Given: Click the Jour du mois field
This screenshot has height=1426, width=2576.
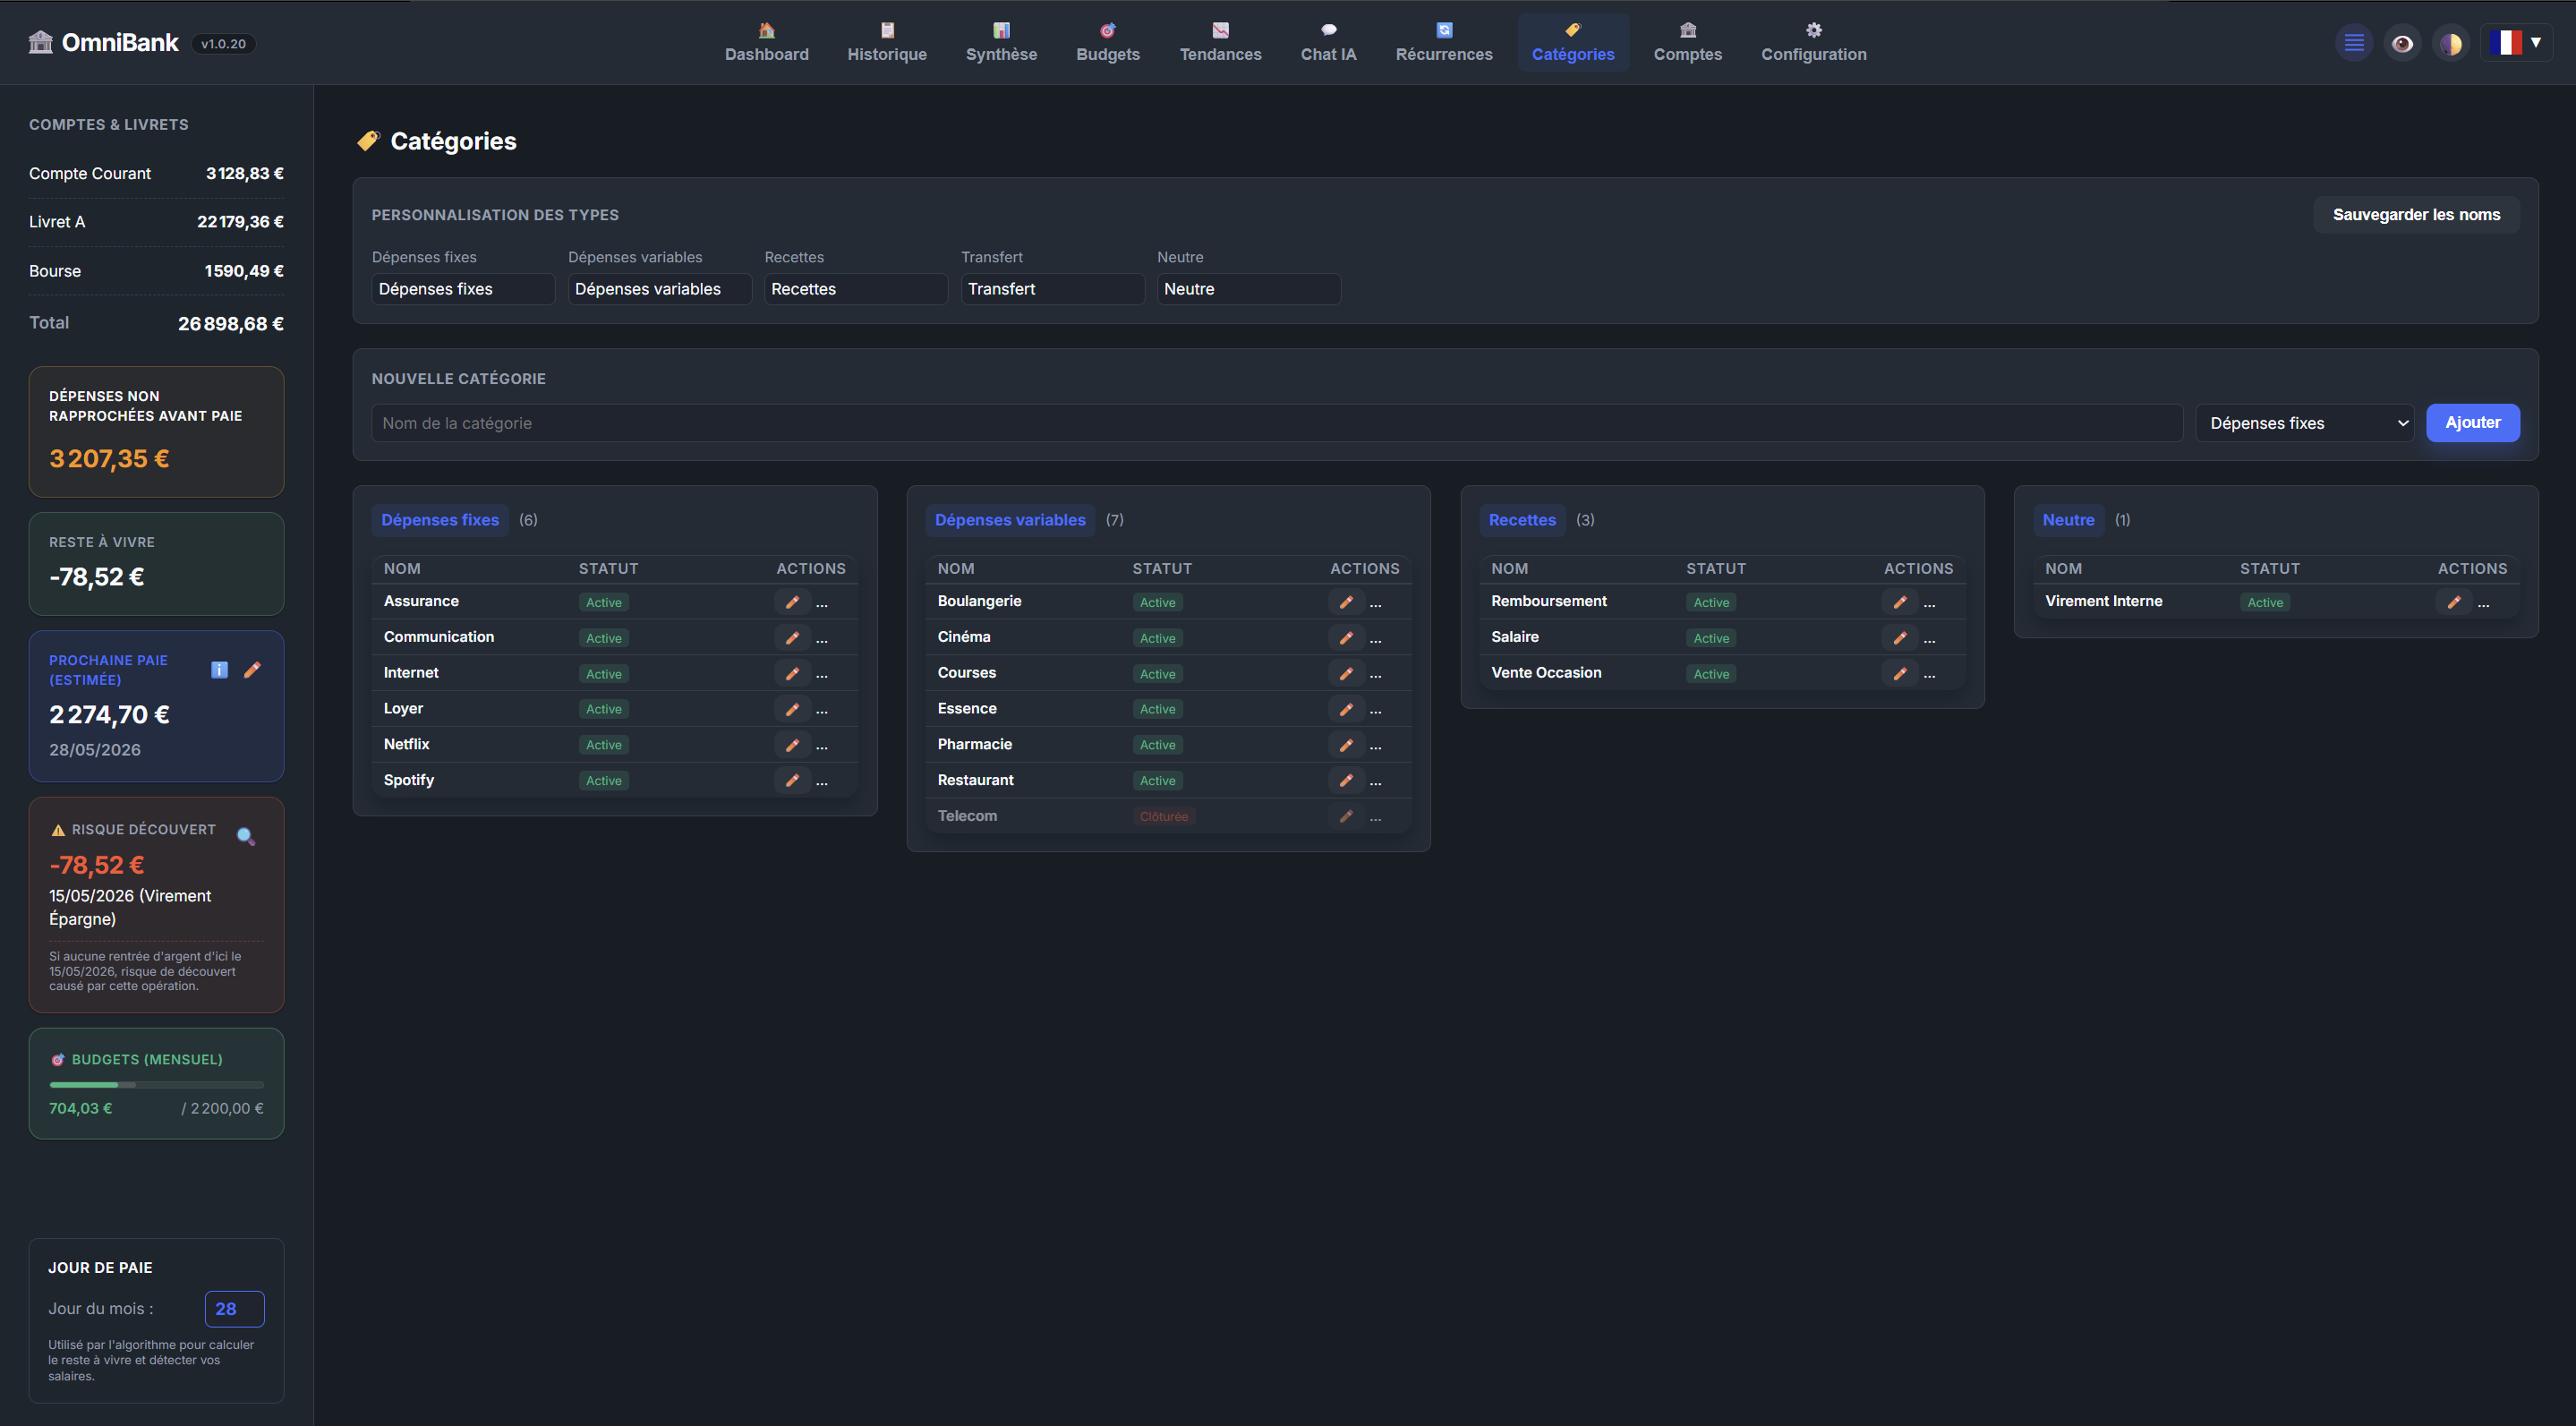Looking at the screenshot, I should point(234,1308).
